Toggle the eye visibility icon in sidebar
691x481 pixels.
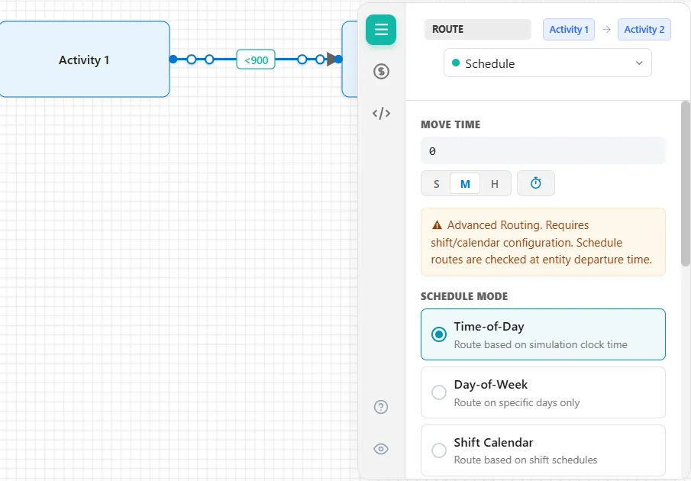(381, 449)
